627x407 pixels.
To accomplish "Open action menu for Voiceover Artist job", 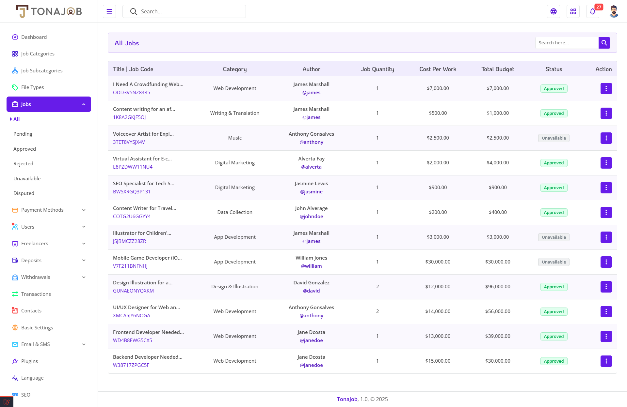I will pos(606,138).
